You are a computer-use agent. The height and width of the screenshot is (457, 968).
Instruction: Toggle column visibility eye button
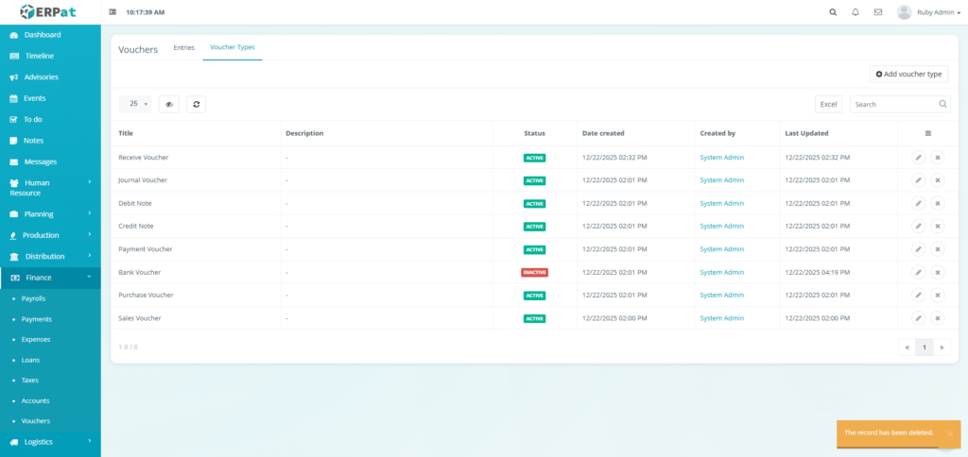(x=169, y=105)
